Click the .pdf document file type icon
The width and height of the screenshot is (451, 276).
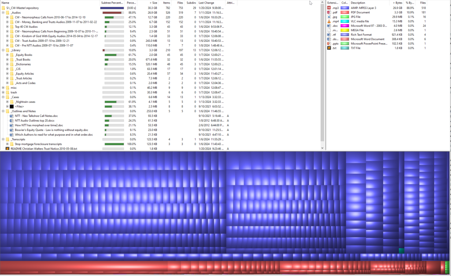coord(329,12)
